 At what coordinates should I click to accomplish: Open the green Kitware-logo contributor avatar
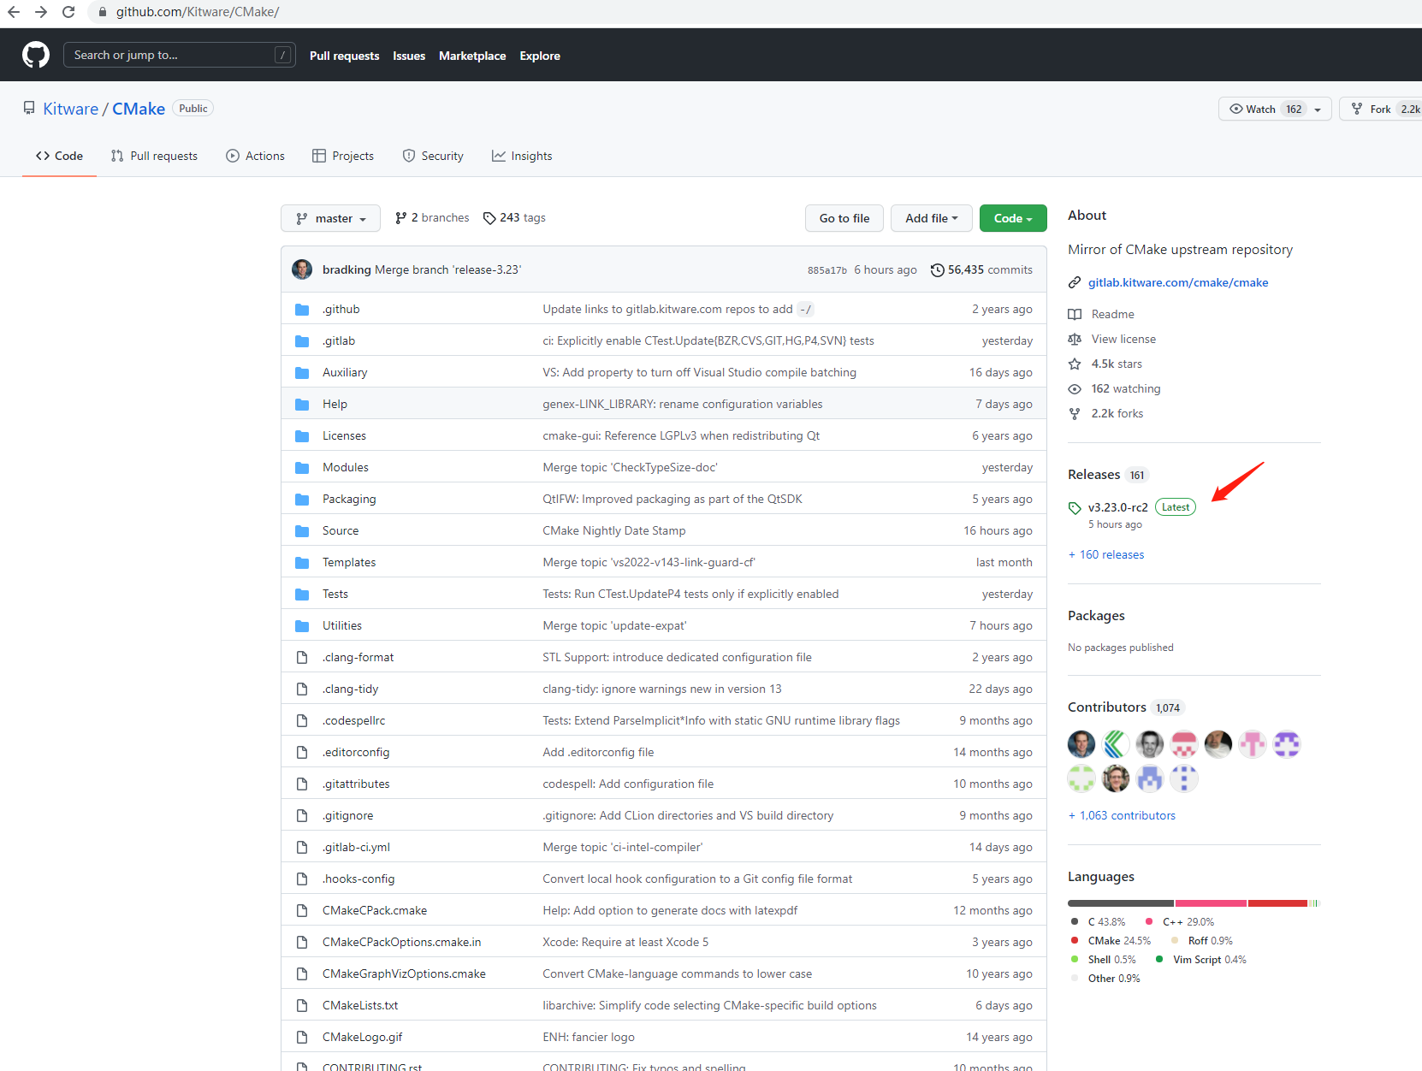coord(1116,744)
